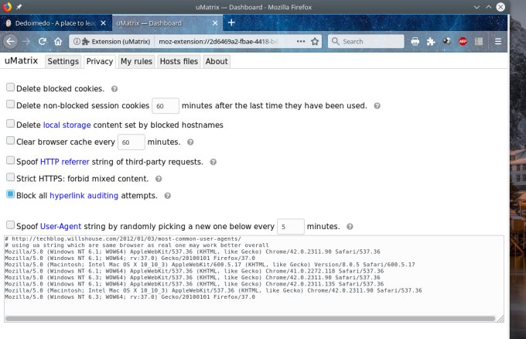Uncheck Block all hyperlink auditing attempts
This screenshot has height=339, width=526.
pyautogui.click(x=10, y=194)
